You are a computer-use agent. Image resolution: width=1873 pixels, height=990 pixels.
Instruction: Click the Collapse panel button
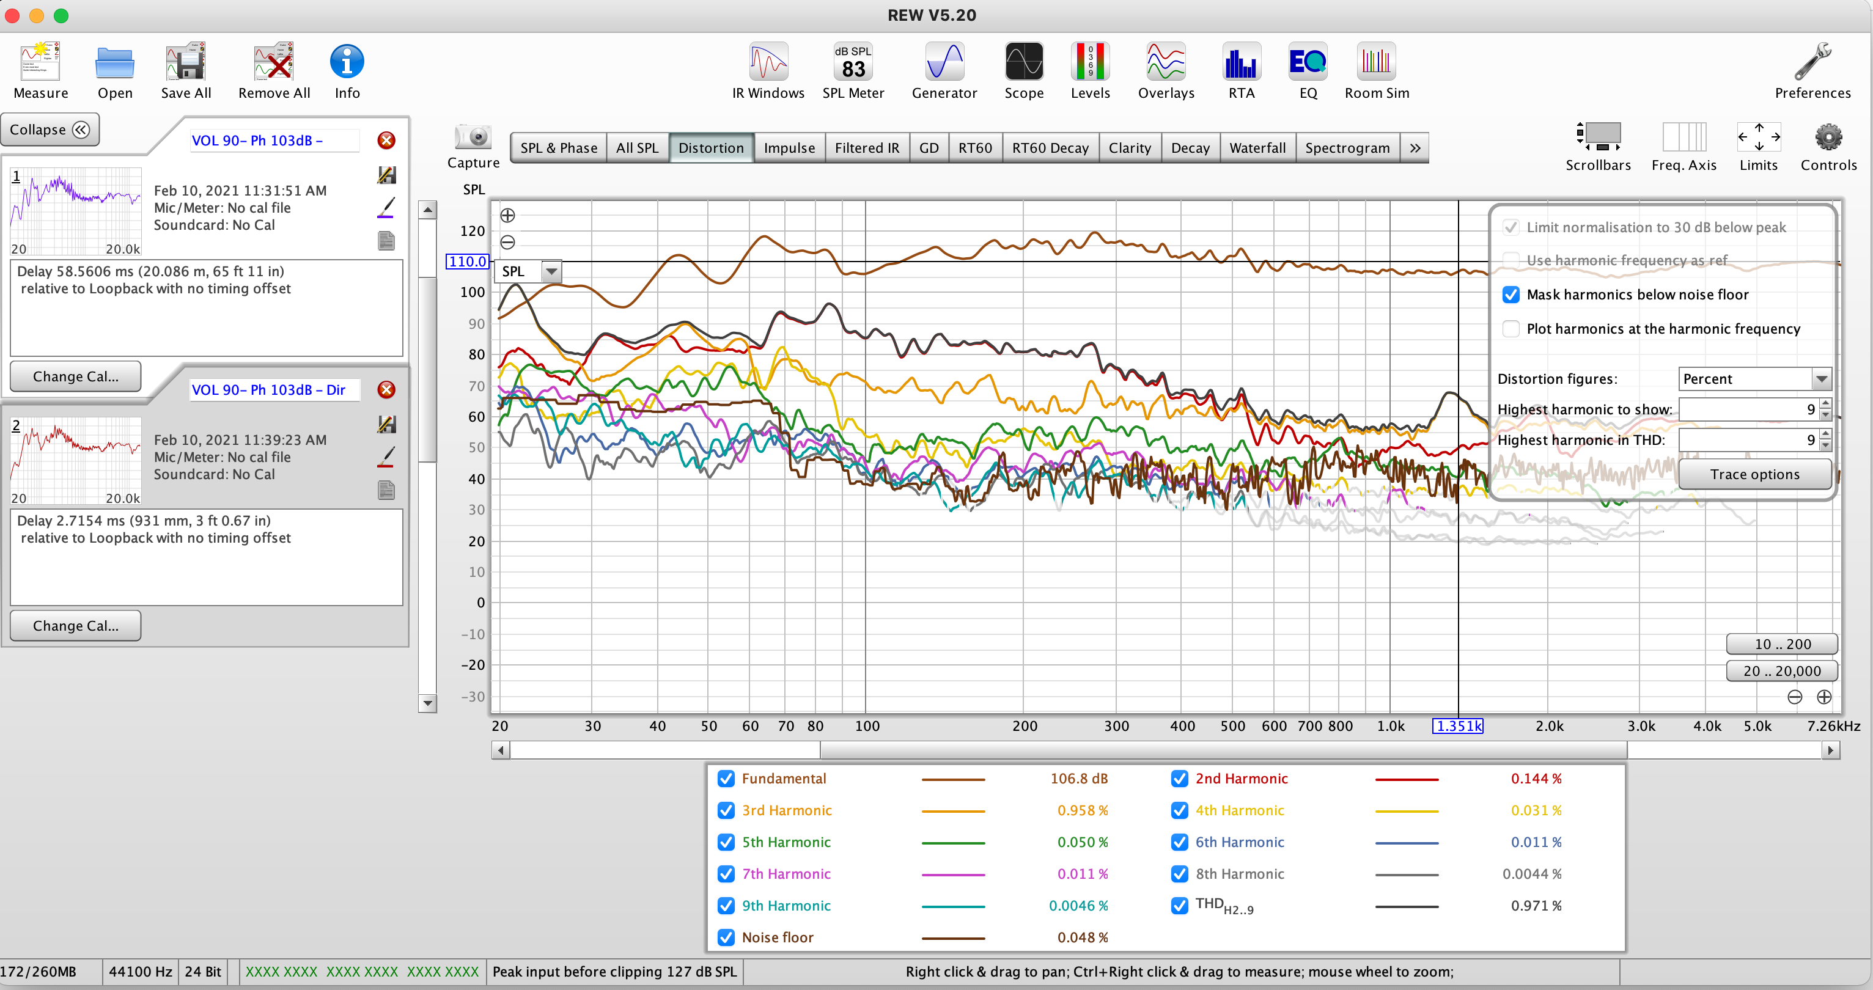coord(52,129)
